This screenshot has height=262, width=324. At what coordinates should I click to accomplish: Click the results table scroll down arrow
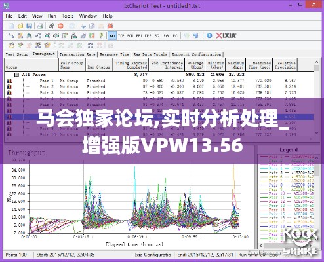(317, 132)
